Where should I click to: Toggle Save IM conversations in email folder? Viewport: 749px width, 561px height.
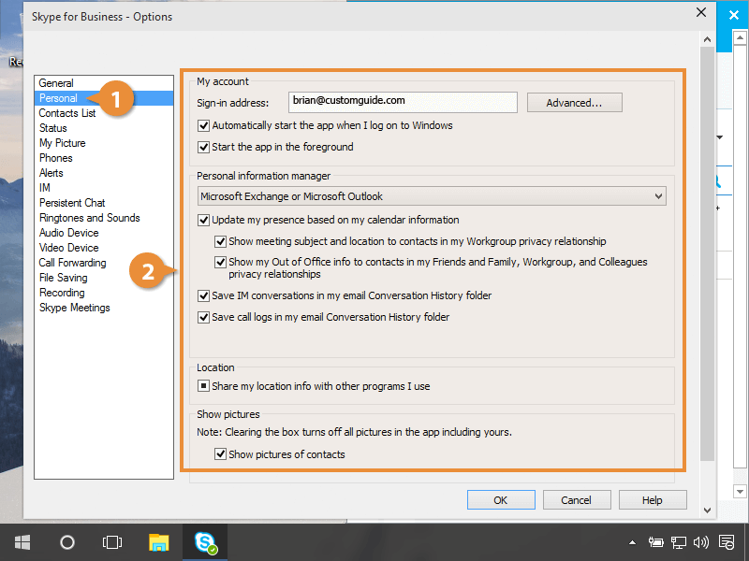pos(204,295)
